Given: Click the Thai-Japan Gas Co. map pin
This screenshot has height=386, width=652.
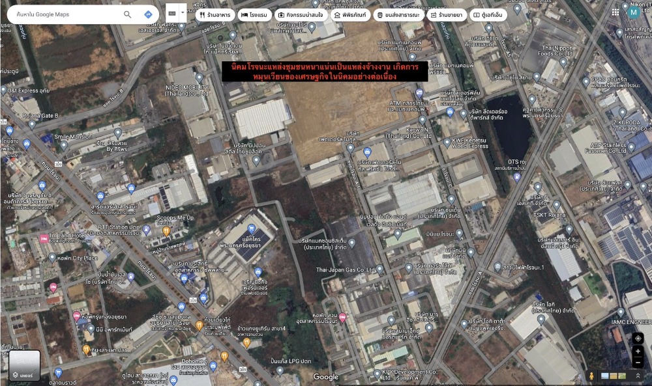Looking at the screenshot, I should pos(380,268).
